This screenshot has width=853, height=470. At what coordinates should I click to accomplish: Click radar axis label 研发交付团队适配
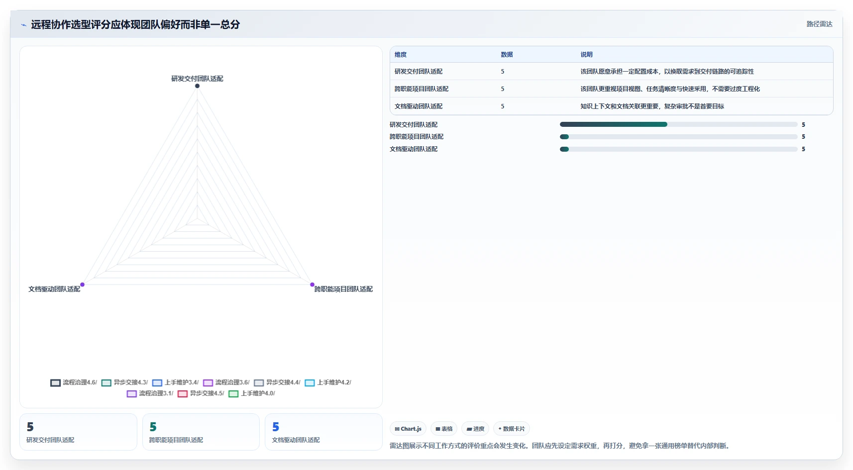[197, 79]
